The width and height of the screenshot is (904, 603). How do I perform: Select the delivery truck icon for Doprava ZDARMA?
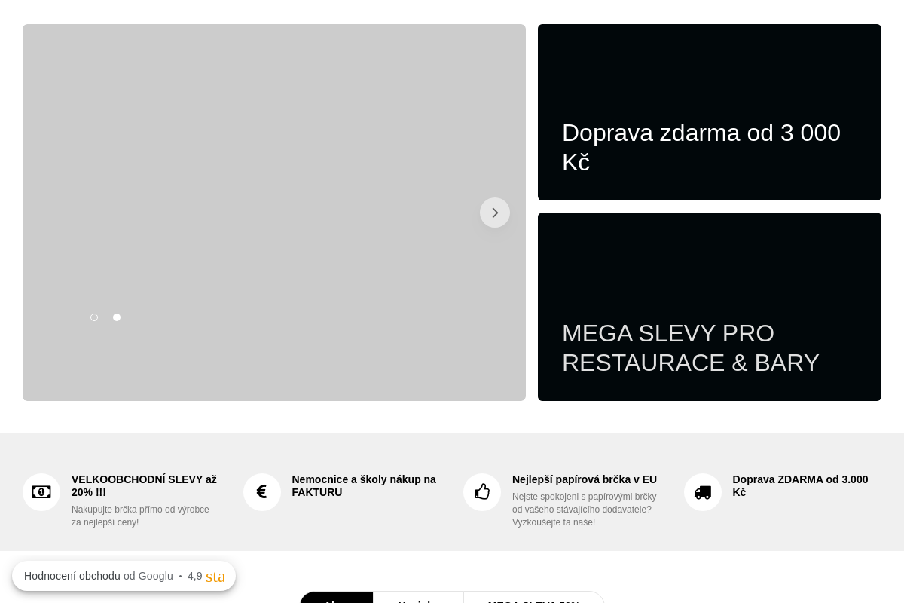click(x=702, y=491)
